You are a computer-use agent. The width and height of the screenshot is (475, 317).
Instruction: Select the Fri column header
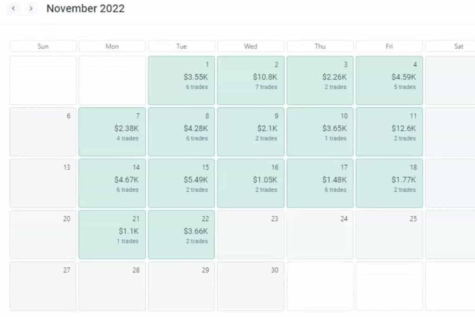point(389,46)
